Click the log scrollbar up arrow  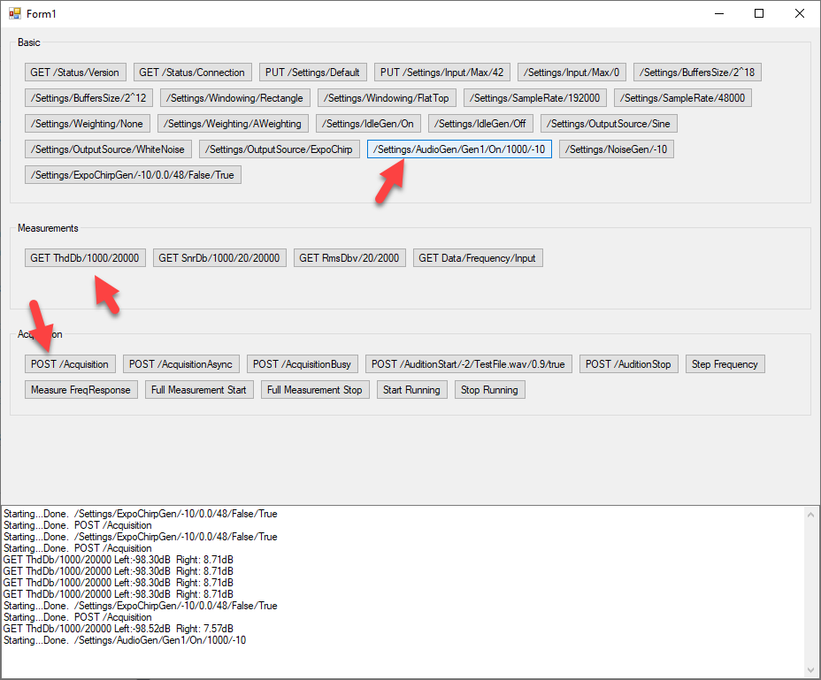tap(811, 515)
